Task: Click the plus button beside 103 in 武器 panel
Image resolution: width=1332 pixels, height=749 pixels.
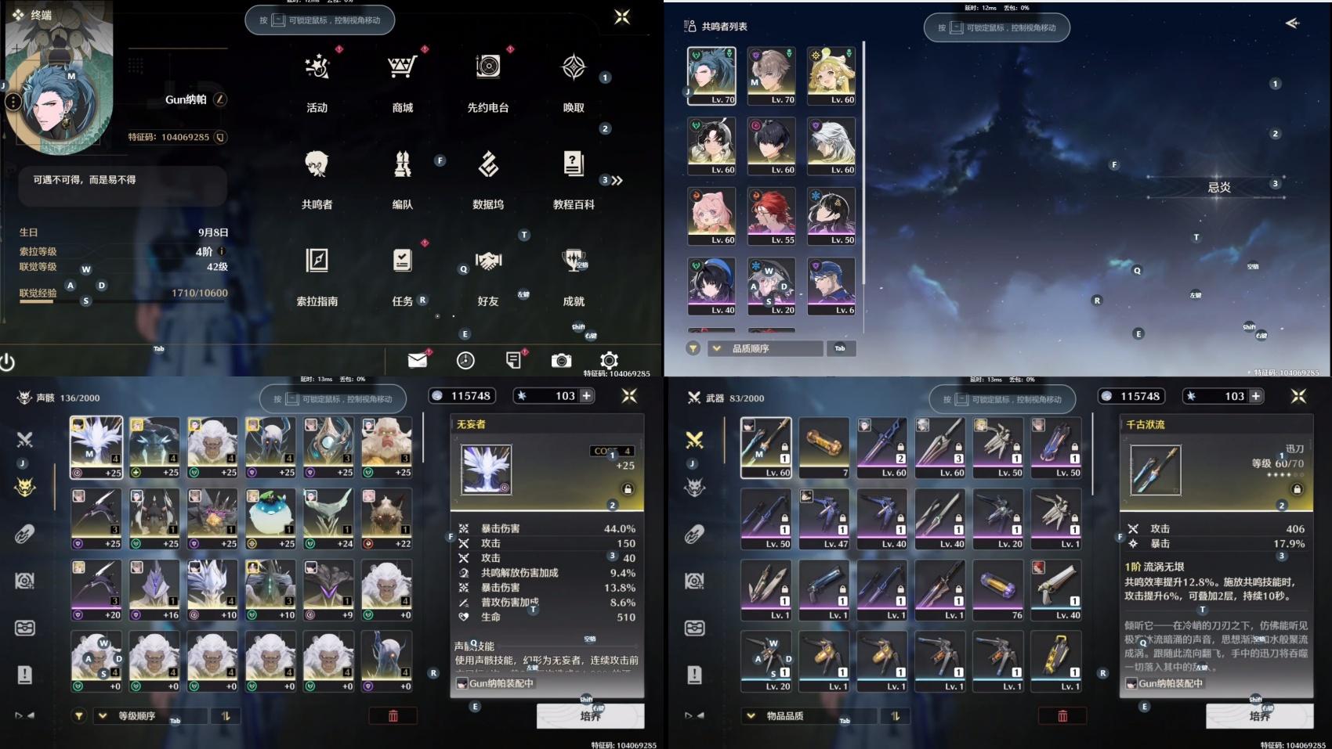Action: tap(1255, 396)
